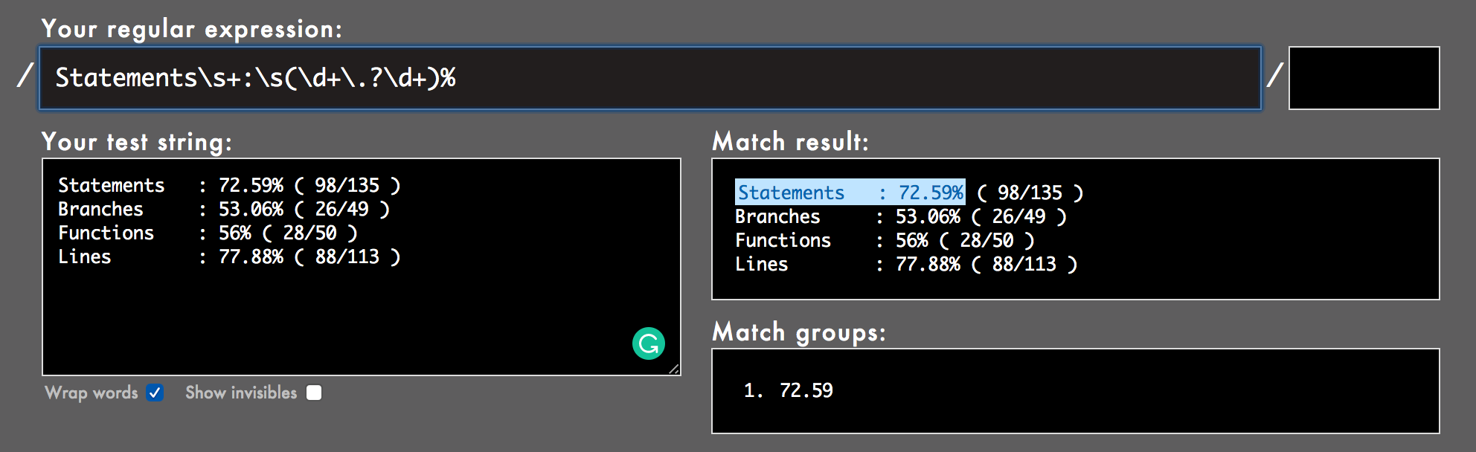Click the 'Branches' line in the test string
The width and height of the screenshot is (1476, 452).
pyautogui.click(x=223, y=209)
